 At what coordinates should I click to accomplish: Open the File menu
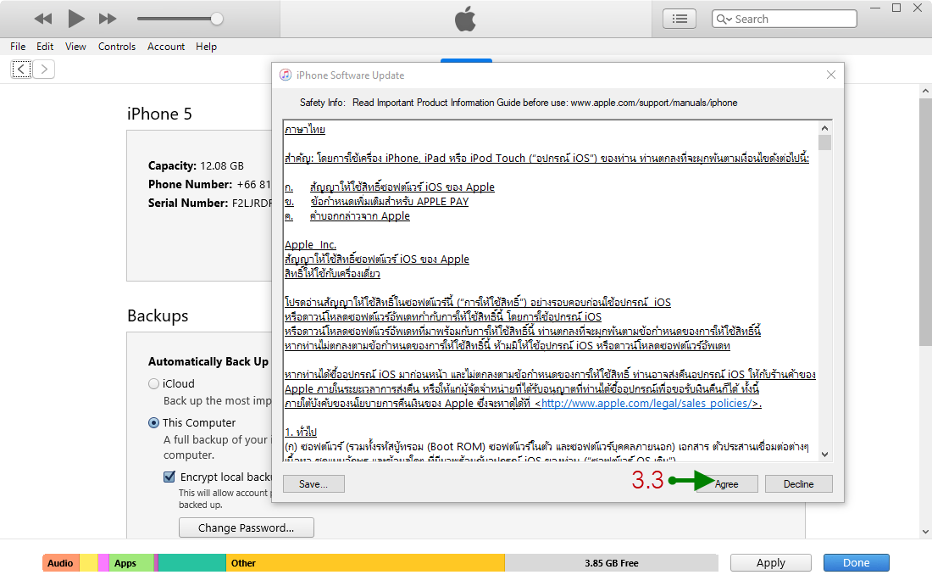18,47
